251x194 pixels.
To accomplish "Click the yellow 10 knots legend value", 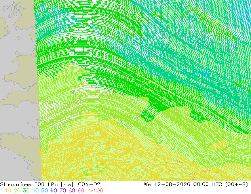I will (x=8, y=190).
